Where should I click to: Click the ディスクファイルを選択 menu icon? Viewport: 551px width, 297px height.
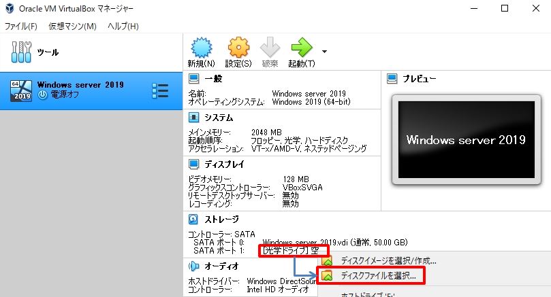pyautogui.click(x=328, y=276)
